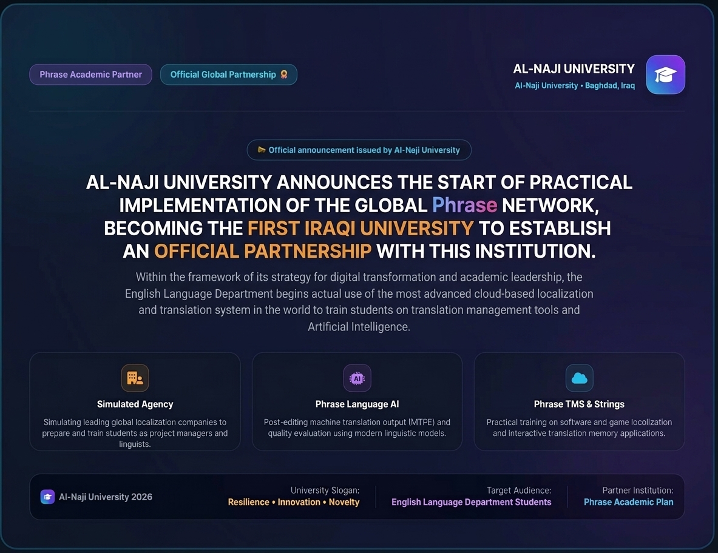Click OFFICIAL PARTNERSHIP in headline
This screenshot has height=553, width=718.
point(263,251)
